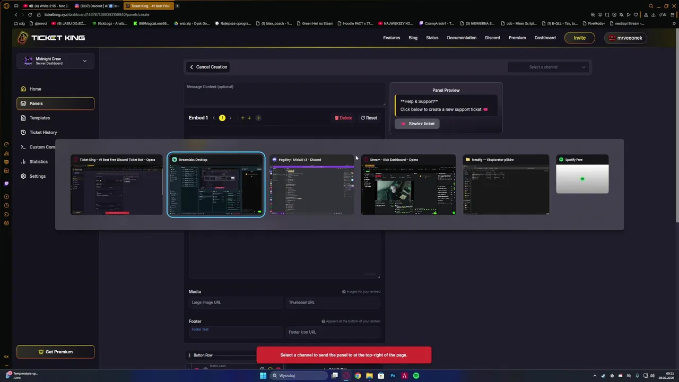Go to Templates in the sidebar
The width and height of the screenshot is (679, 382).
point(55,118)
